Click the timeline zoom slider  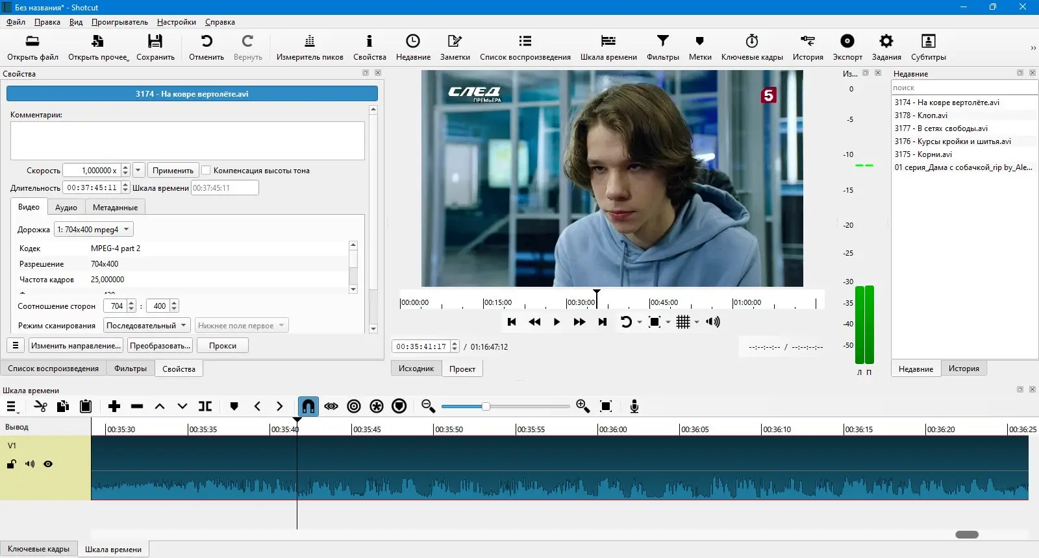[x=486, y=406]
